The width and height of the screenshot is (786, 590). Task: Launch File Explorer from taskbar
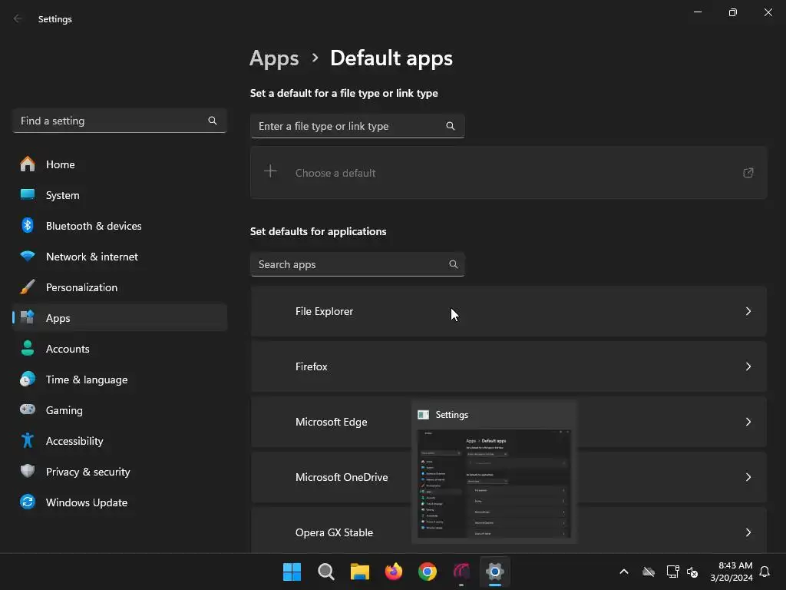point(359,572)
